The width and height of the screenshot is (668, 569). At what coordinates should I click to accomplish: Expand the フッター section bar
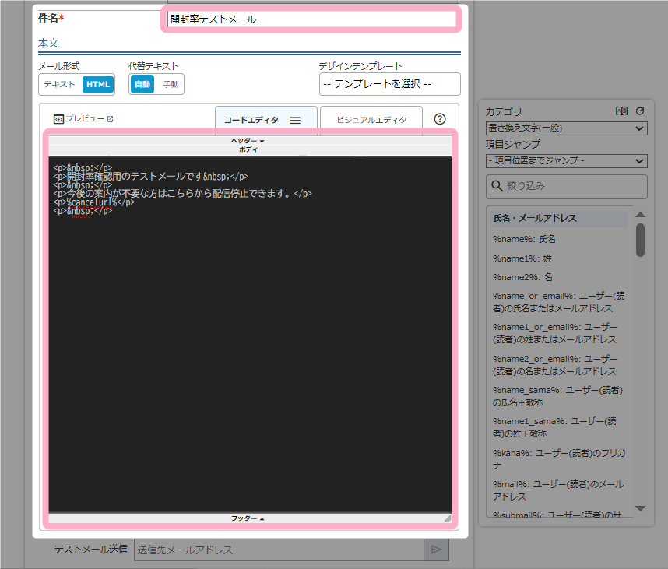coord(249,518)
